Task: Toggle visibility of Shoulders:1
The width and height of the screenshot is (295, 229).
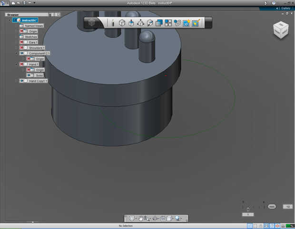Action: (x=22, y=48)
